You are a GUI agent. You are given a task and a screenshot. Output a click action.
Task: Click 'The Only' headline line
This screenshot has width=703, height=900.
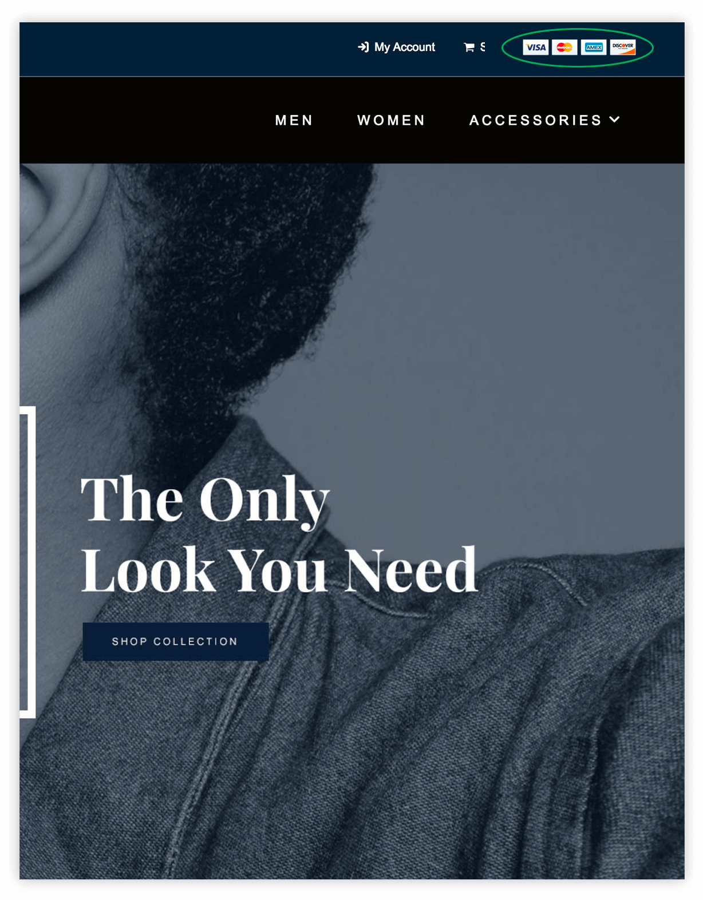pos(205,501)
